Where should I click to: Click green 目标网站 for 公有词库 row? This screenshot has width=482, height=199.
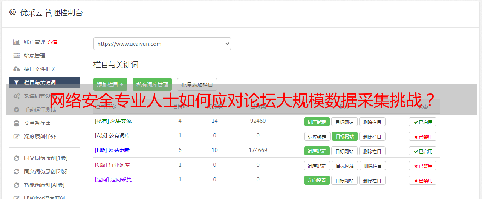point(345,136)
